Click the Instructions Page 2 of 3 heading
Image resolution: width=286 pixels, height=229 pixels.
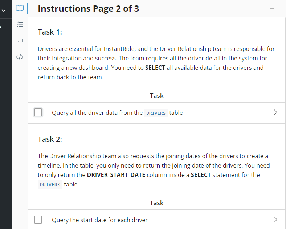click(89, 9)
